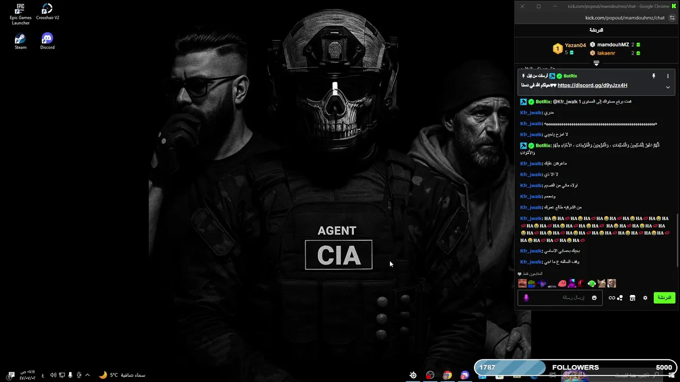Open Google Chrome in taskbar
The image size is (680, 382).
tap(447, 375)
